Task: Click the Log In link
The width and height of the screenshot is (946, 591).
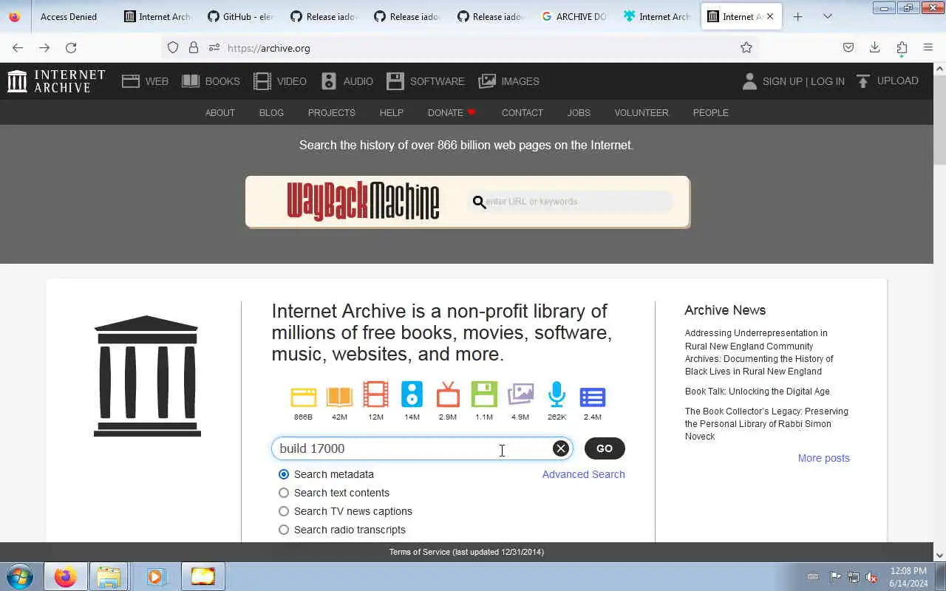Action: tap(828, 81)
